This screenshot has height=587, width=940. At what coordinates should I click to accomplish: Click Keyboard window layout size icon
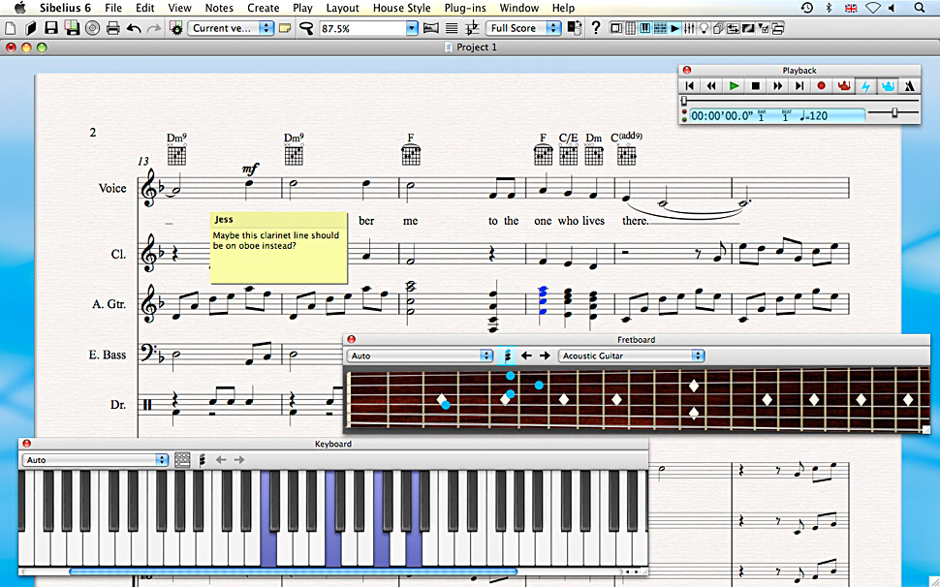[182, 460]
